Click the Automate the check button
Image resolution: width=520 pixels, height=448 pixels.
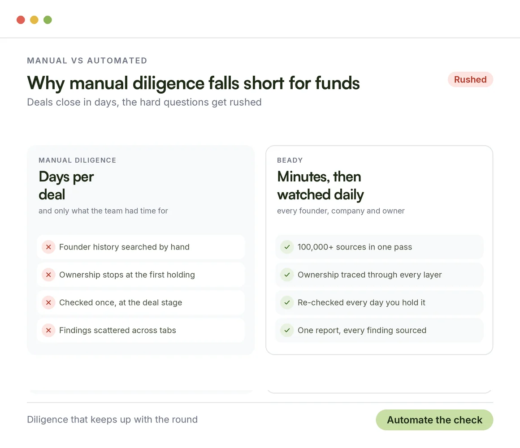tap(434, 420)
